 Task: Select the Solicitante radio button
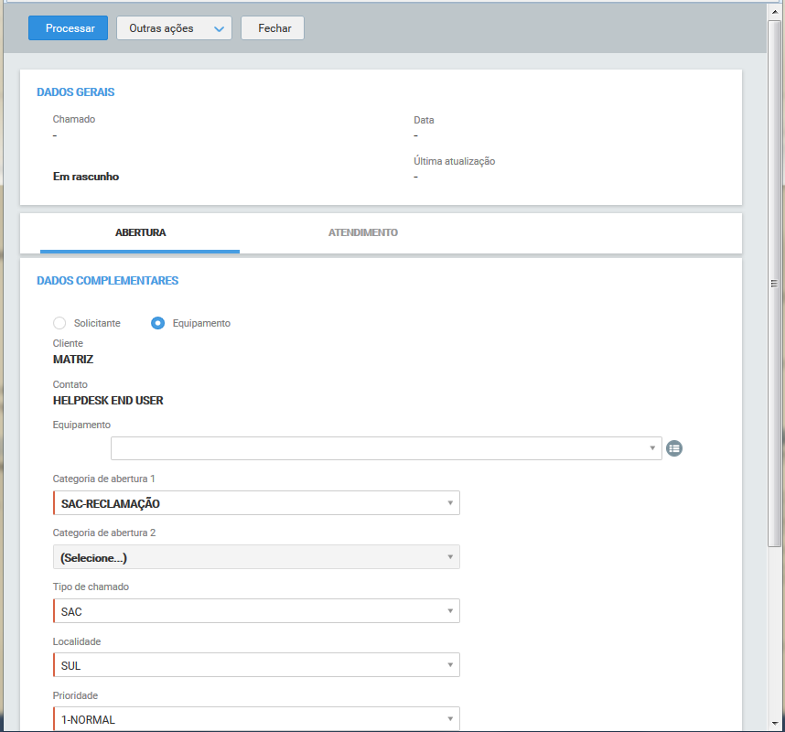point(60,323)
